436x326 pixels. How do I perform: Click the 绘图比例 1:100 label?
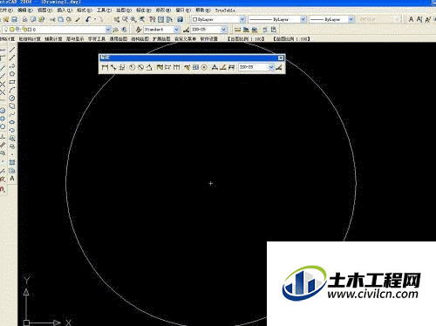pos(291,38)
